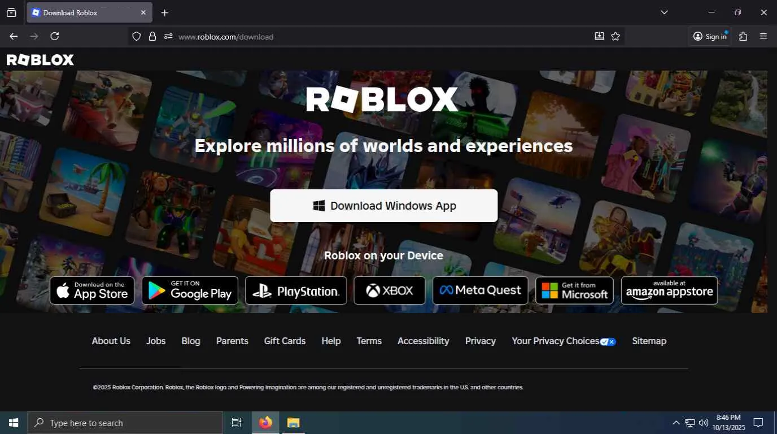Image resolution: width=777 pixels, height=434 pixels.
Task: Open the Accessibility footer link
Action: tap(424, 341)
